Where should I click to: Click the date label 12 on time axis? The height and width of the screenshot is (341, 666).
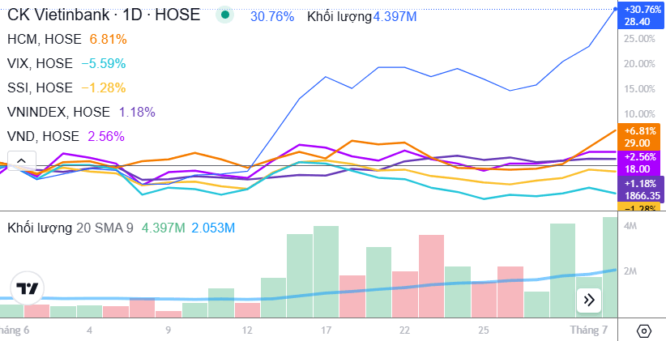[x=247, y=330]
